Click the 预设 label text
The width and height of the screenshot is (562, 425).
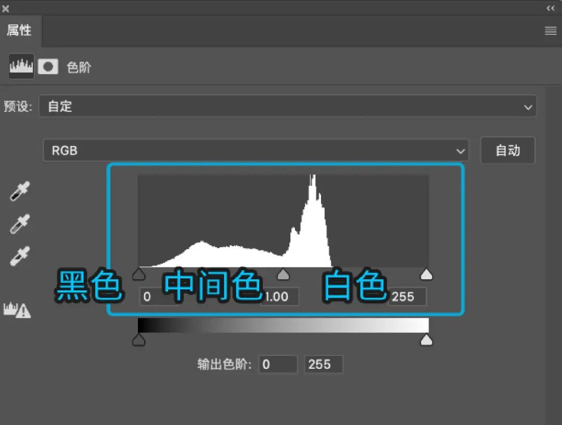pos(18,107)
